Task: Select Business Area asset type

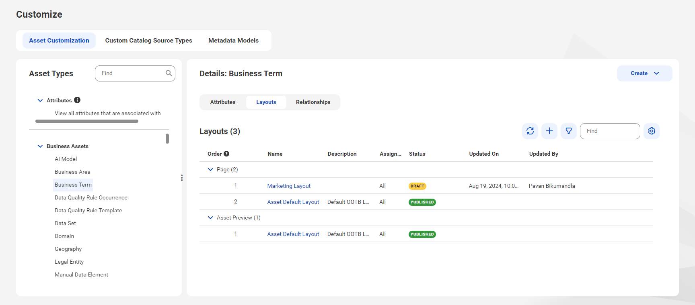Action: point(72,172)
